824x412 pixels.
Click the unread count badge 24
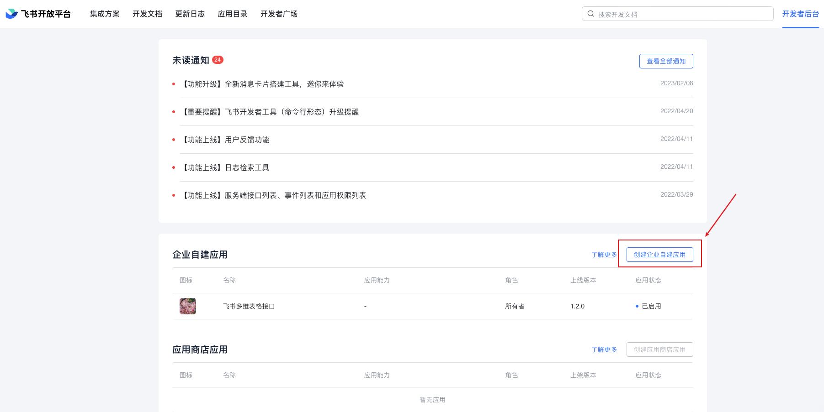[x=218, y=60]
